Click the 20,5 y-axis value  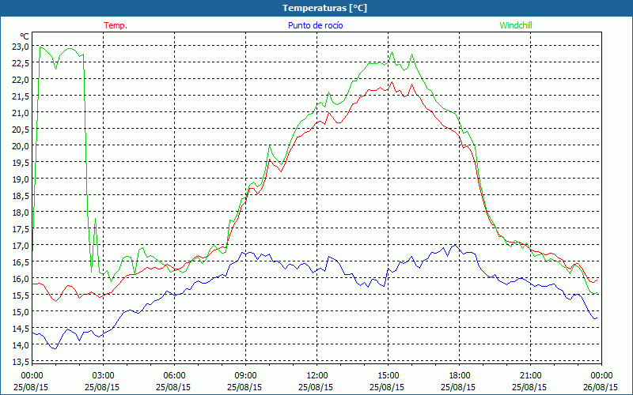coord(21,130)
